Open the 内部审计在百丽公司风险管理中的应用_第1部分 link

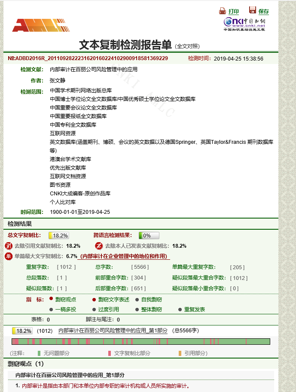tap(113, 331)
